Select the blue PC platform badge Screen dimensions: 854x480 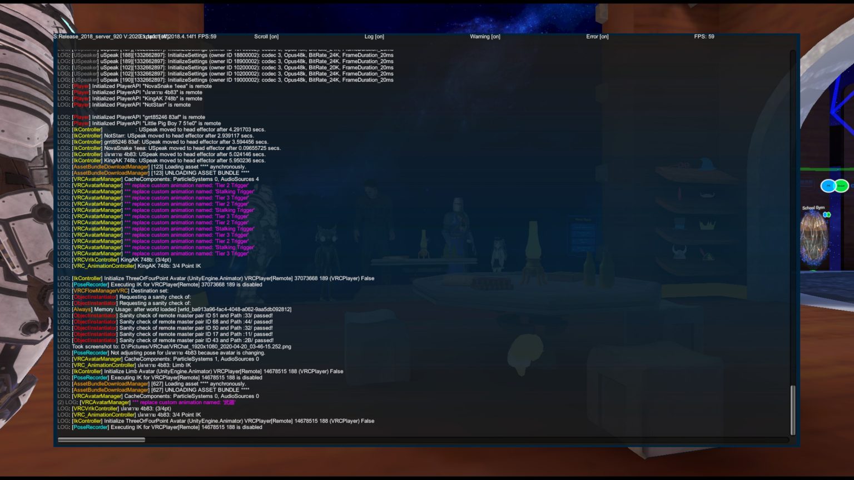coord(828,186)
